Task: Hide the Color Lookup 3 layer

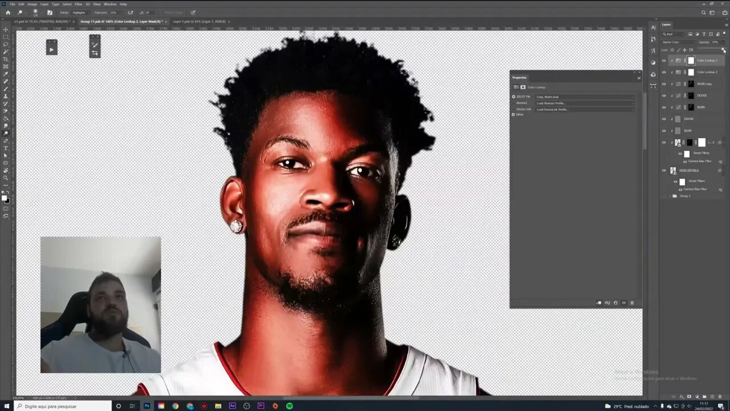Action: tap(664, 61)
